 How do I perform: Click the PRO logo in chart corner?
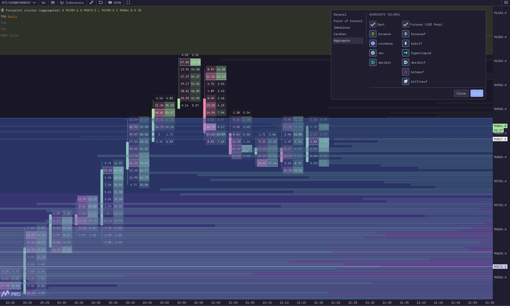(x=11, y=294)
